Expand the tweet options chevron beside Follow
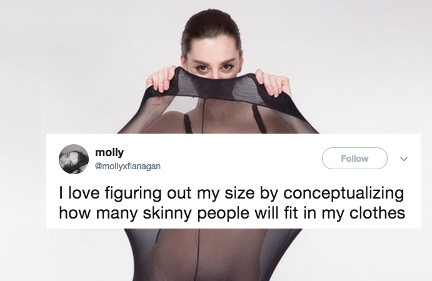432x281 pixels. pos(404,159)
